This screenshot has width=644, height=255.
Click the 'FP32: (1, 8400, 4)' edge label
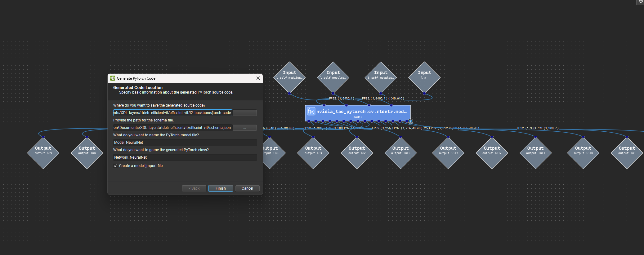tap(342, 99)
